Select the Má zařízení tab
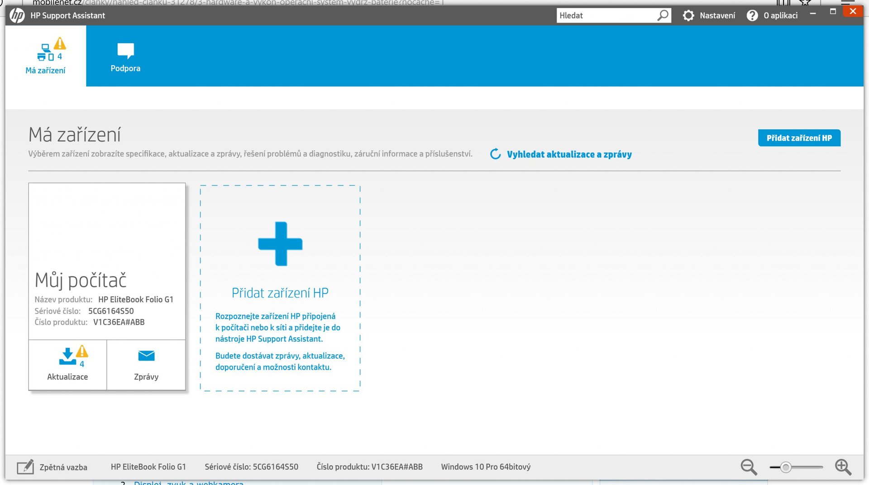This screenshot has width=869, height=485. tap(45, 56)
